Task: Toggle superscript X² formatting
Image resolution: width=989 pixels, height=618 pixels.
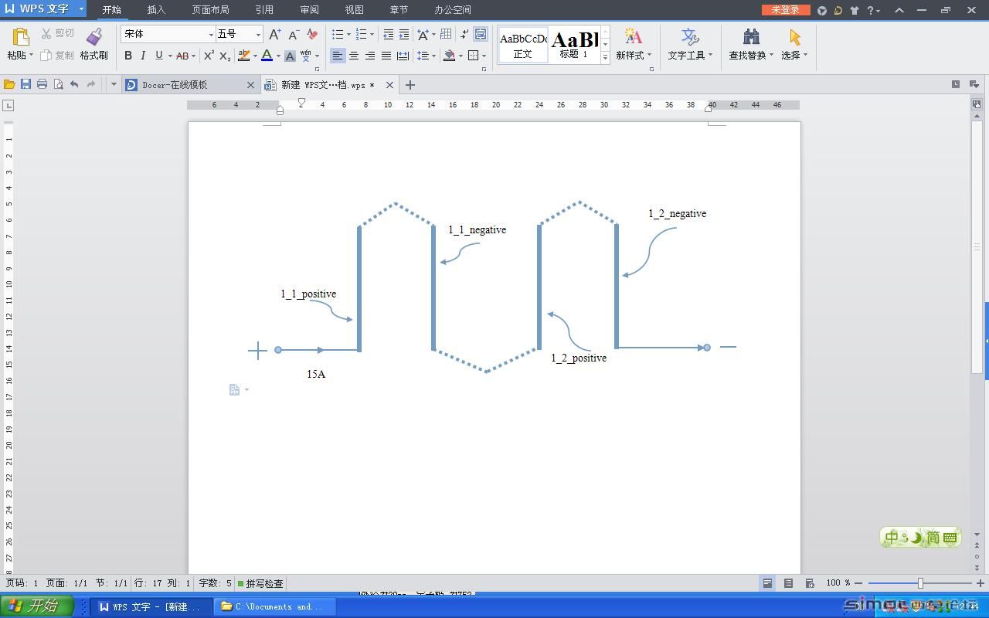Action: (209, 56)
